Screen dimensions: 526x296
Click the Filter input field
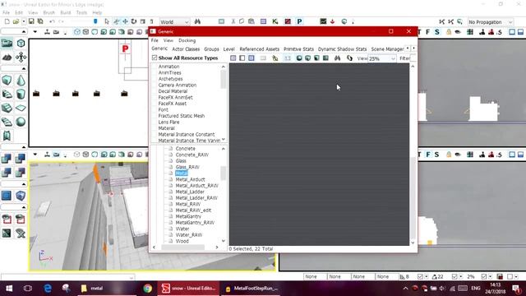(413, 58)
